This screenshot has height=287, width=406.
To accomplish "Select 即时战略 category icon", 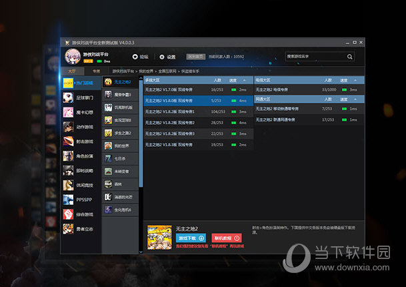I will [x=68, y=171].
